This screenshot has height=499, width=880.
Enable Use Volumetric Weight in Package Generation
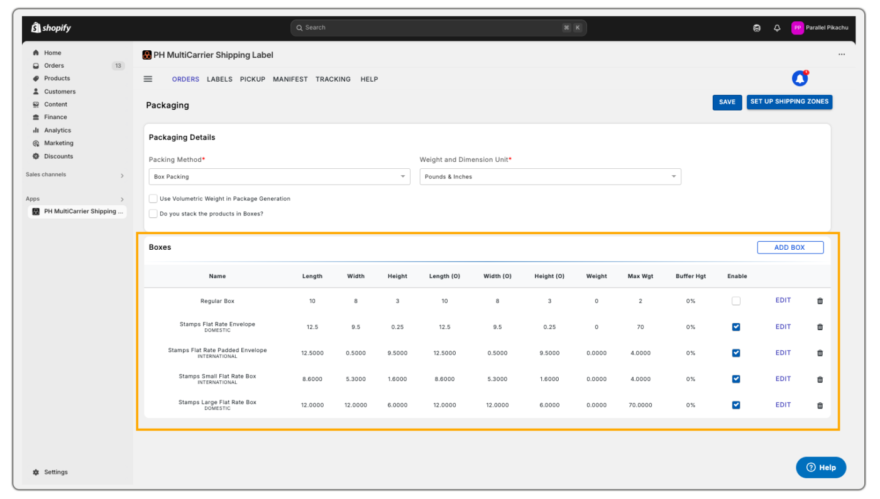click(153, 198)
